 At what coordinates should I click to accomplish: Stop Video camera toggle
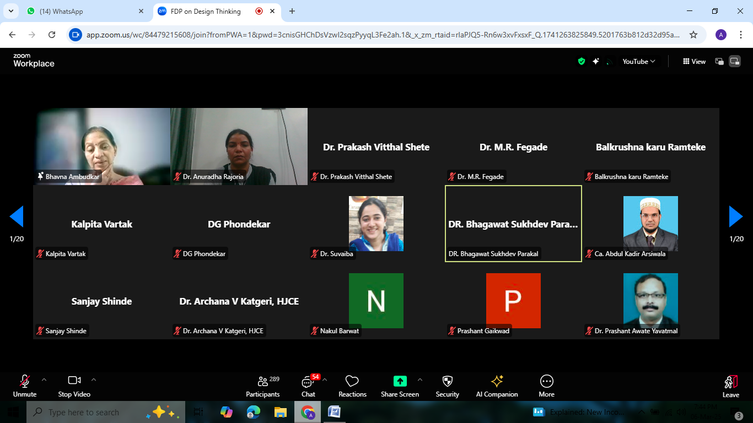click(x=74, y=386)
